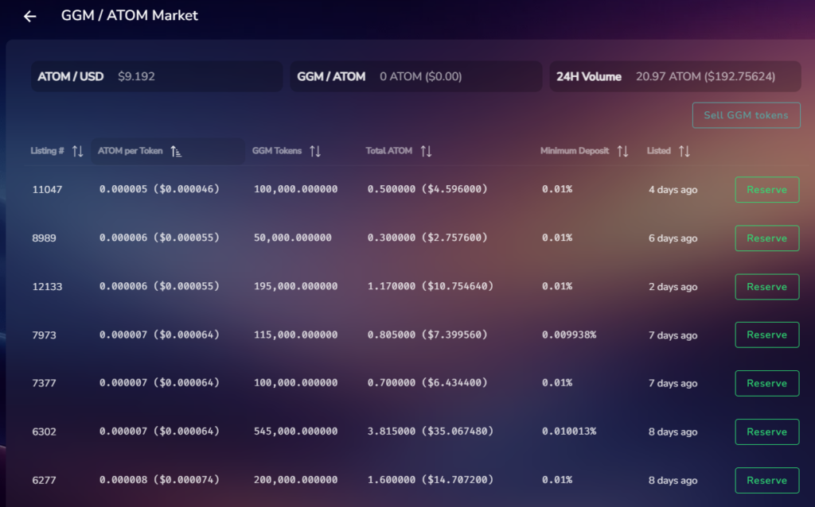Click total 0.300000 ($2.757600)
The image size is (815, 507).
[427, 238]
